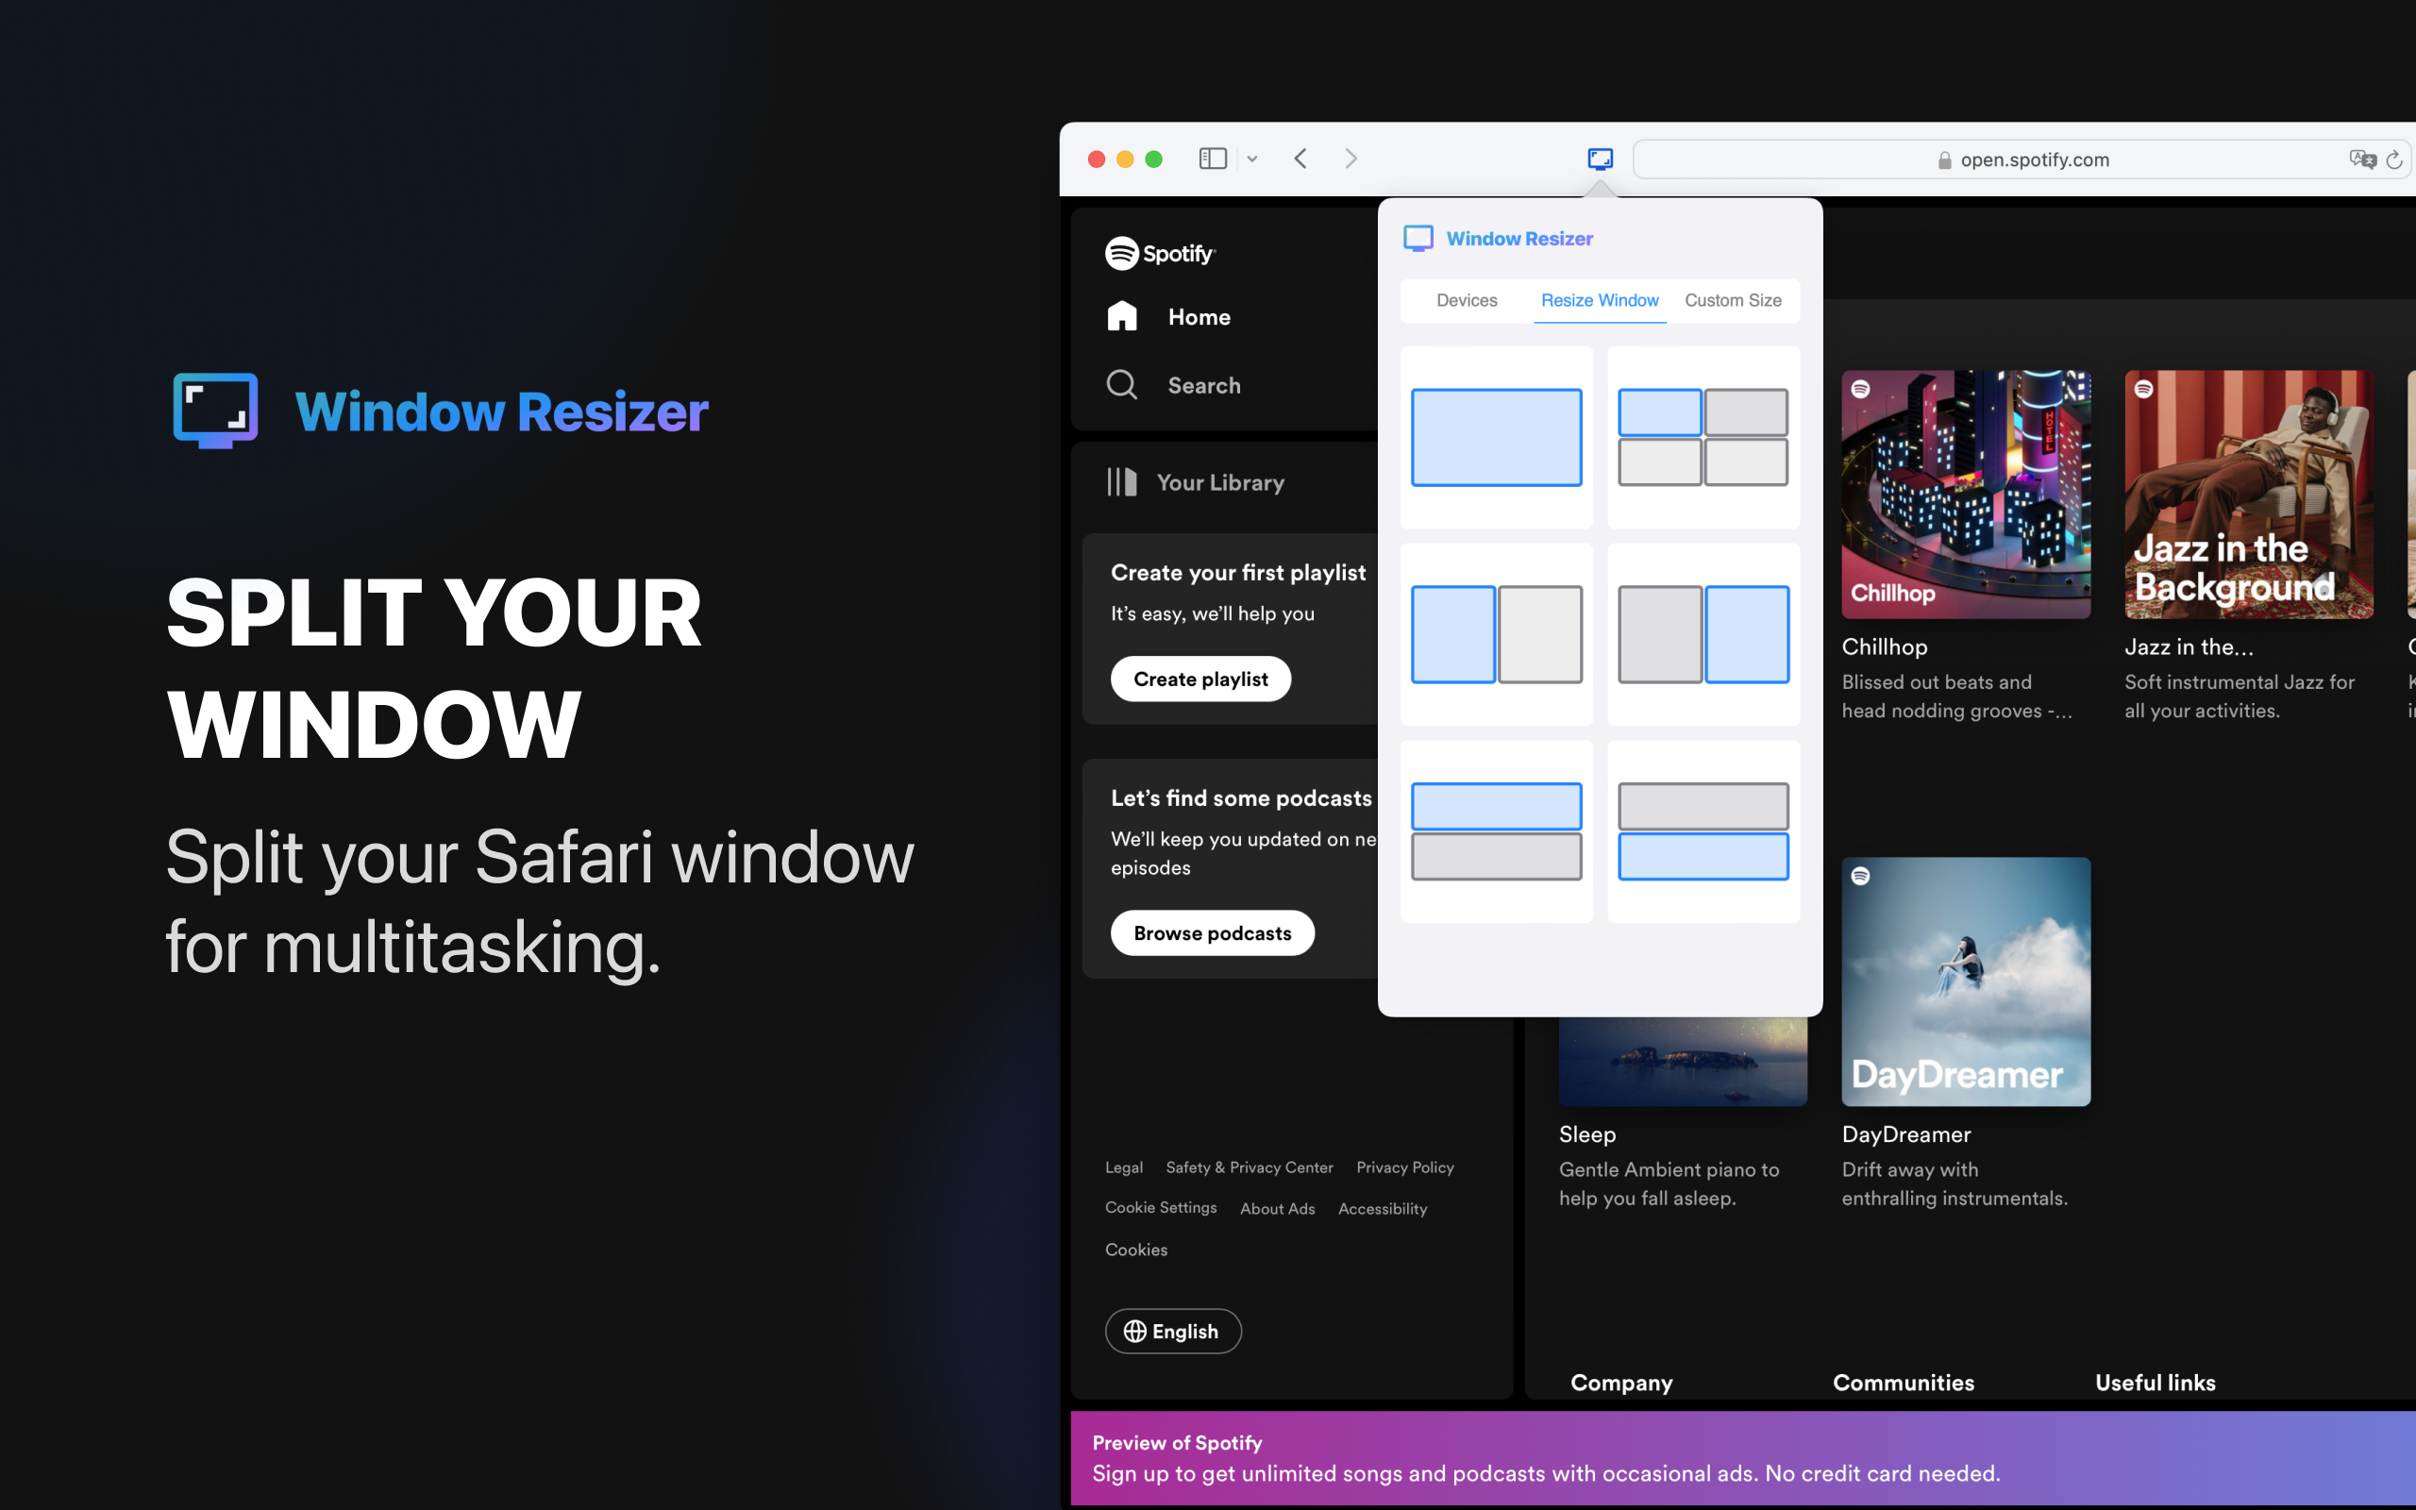Open the English language selector
This screenshot has width=2416, height=1510.
(1173, 1332)
